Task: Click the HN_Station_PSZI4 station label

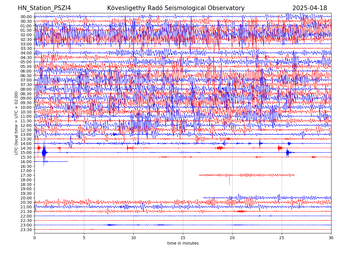Action: point(44,8)
